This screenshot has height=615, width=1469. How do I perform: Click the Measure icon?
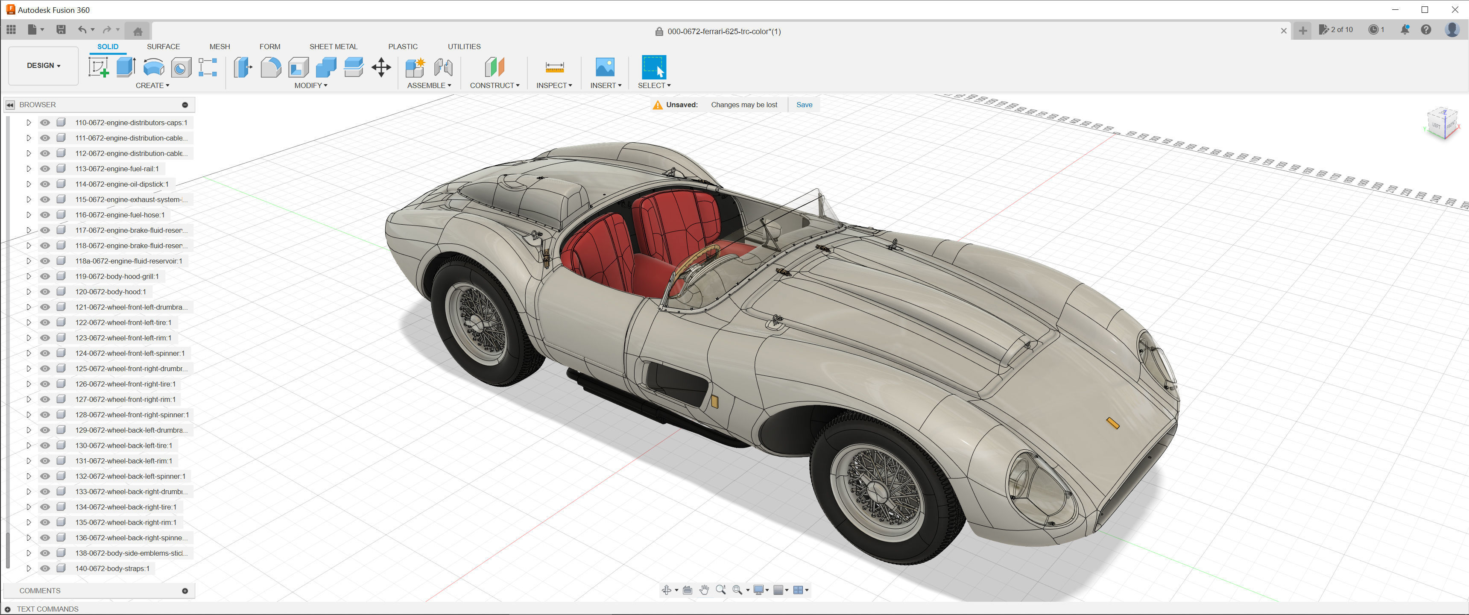554,67
